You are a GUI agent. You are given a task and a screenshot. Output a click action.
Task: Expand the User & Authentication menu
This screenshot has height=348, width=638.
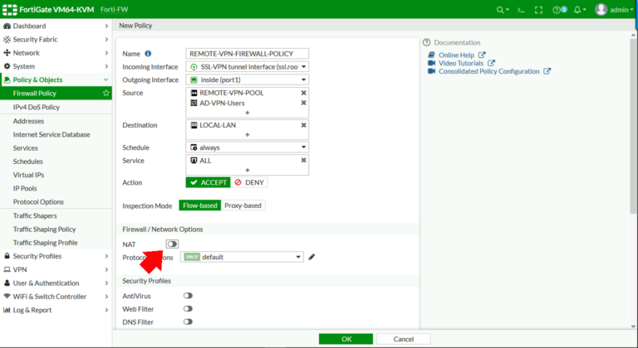pos(56,283)
